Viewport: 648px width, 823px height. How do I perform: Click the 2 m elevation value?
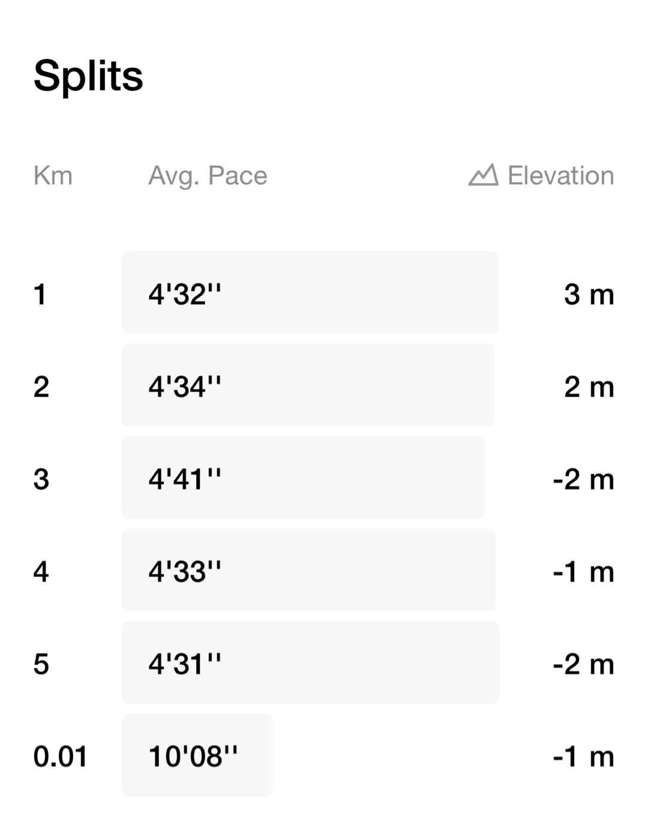point(589,387)
